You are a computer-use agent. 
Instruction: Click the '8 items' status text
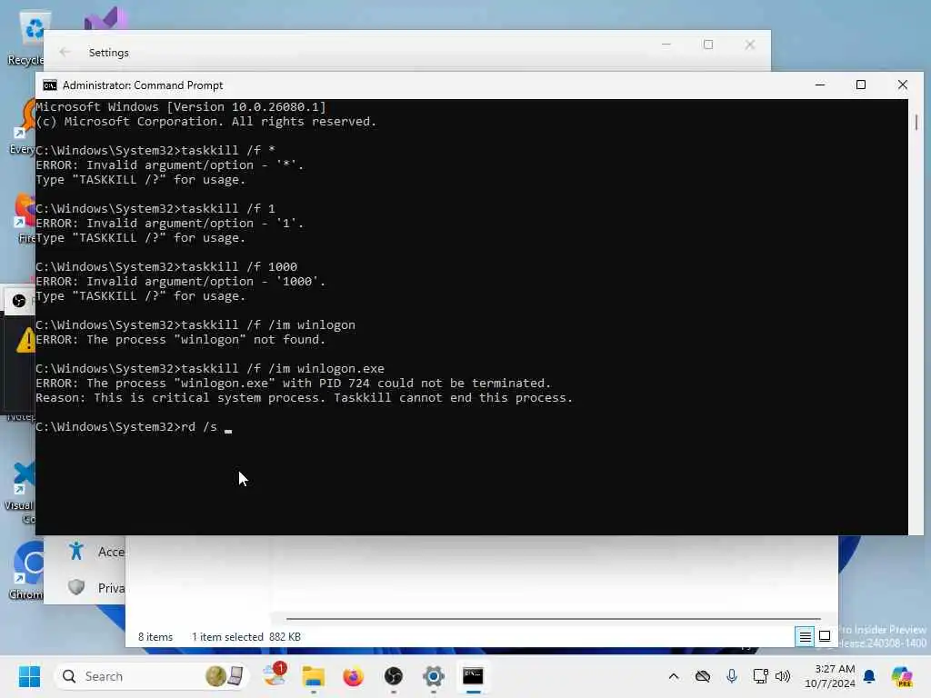(155, 637)
